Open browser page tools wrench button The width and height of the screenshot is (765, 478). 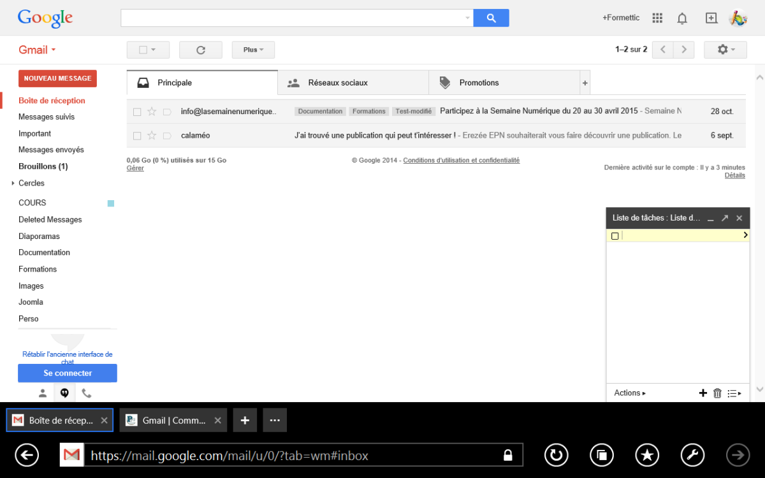click(x=693, y=455)
